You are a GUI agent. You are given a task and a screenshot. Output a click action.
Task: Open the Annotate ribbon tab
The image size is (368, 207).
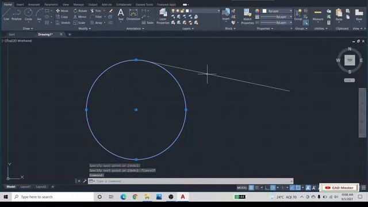[34, 5]
